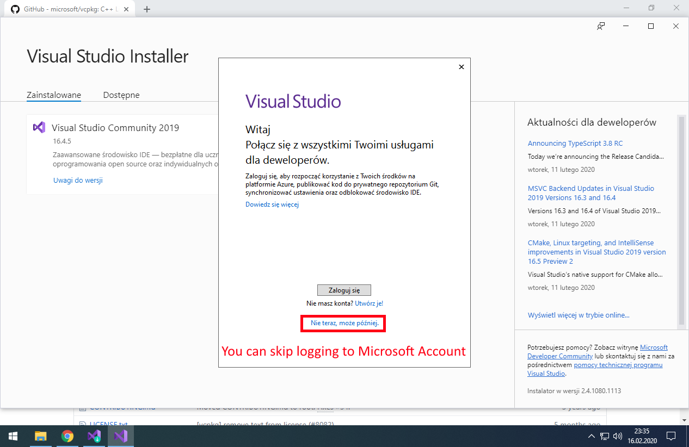The width and height of the screenshot is (689, 447).
Task: Switch to the Zainstalowane tab
Action: tap(53, 95)
